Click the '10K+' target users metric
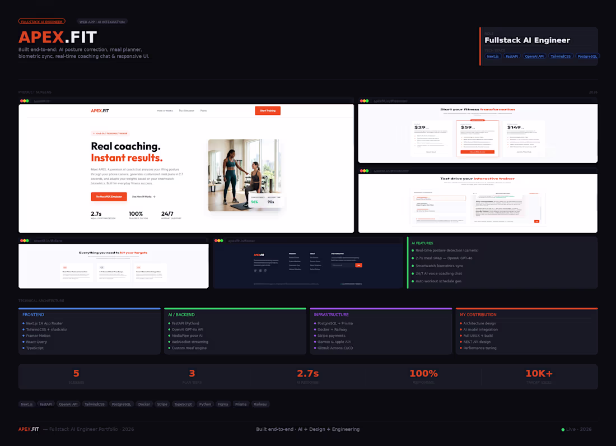This screenshot has height=446, width=616. coord(539,377)
